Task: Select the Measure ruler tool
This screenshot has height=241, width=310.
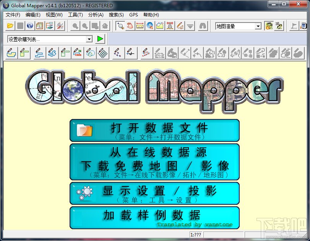Action: [x=140, y=26]
